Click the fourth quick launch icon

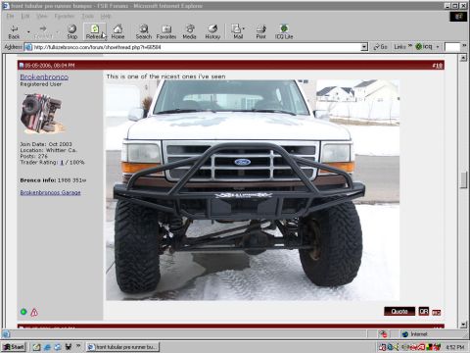(x=68, y=347)
